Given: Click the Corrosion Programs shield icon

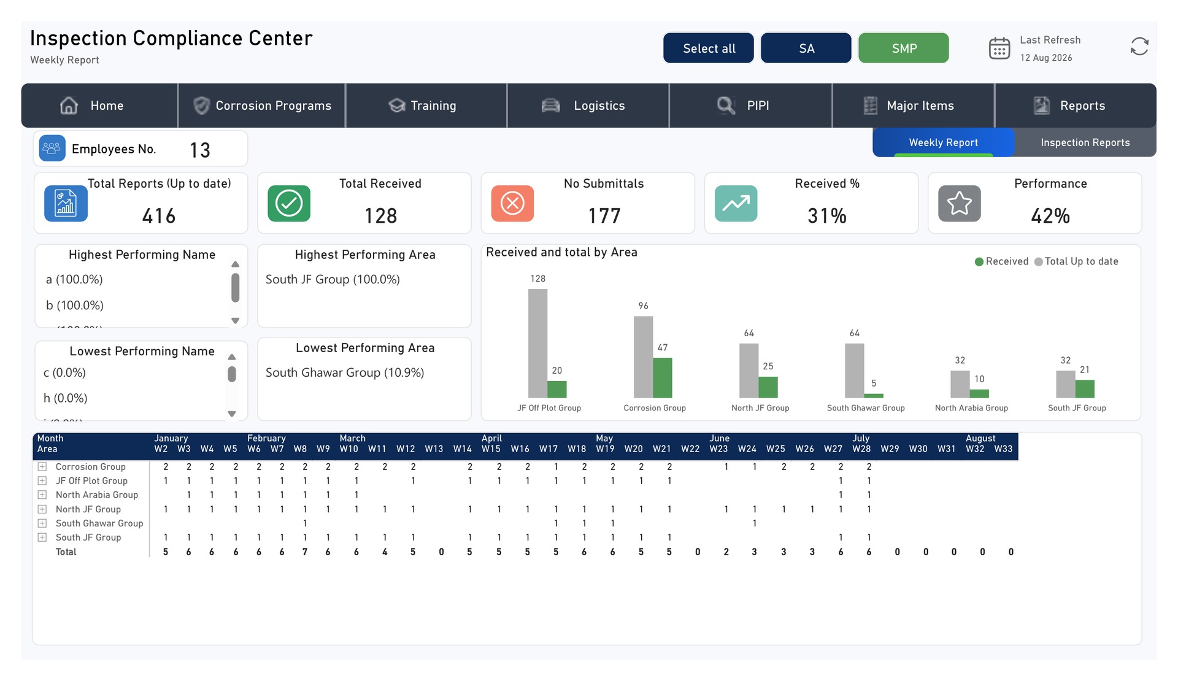Looking at the screenshot, I should coord(201,106).
